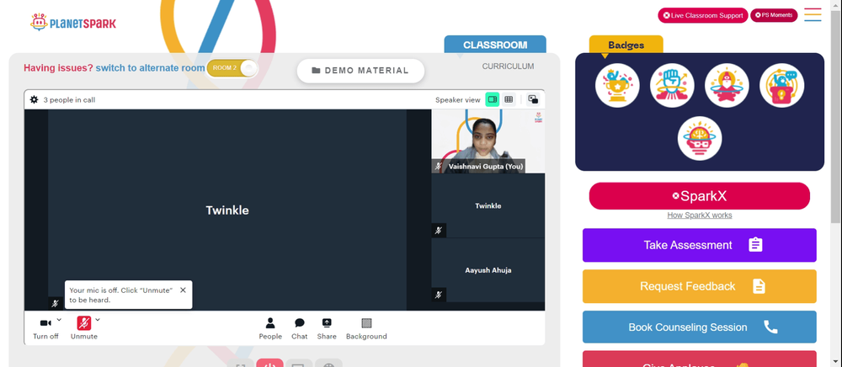Open SparkX
Screen dimensions: 842x367
coord(699,196)
